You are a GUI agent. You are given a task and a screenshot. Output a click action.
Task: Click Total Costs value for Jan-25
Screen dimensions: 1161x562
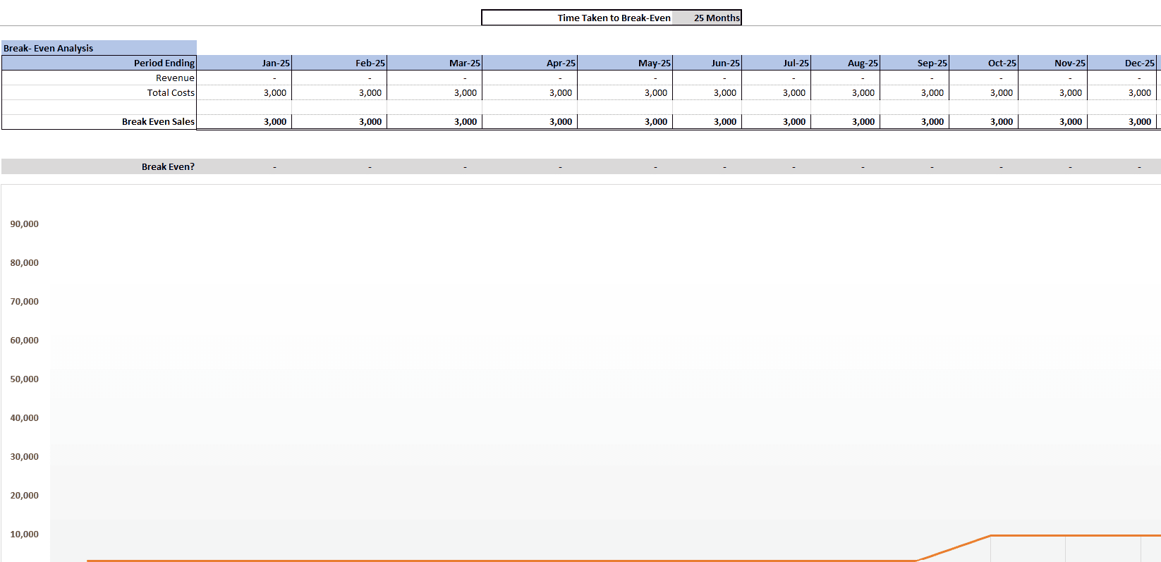[244, 92]
